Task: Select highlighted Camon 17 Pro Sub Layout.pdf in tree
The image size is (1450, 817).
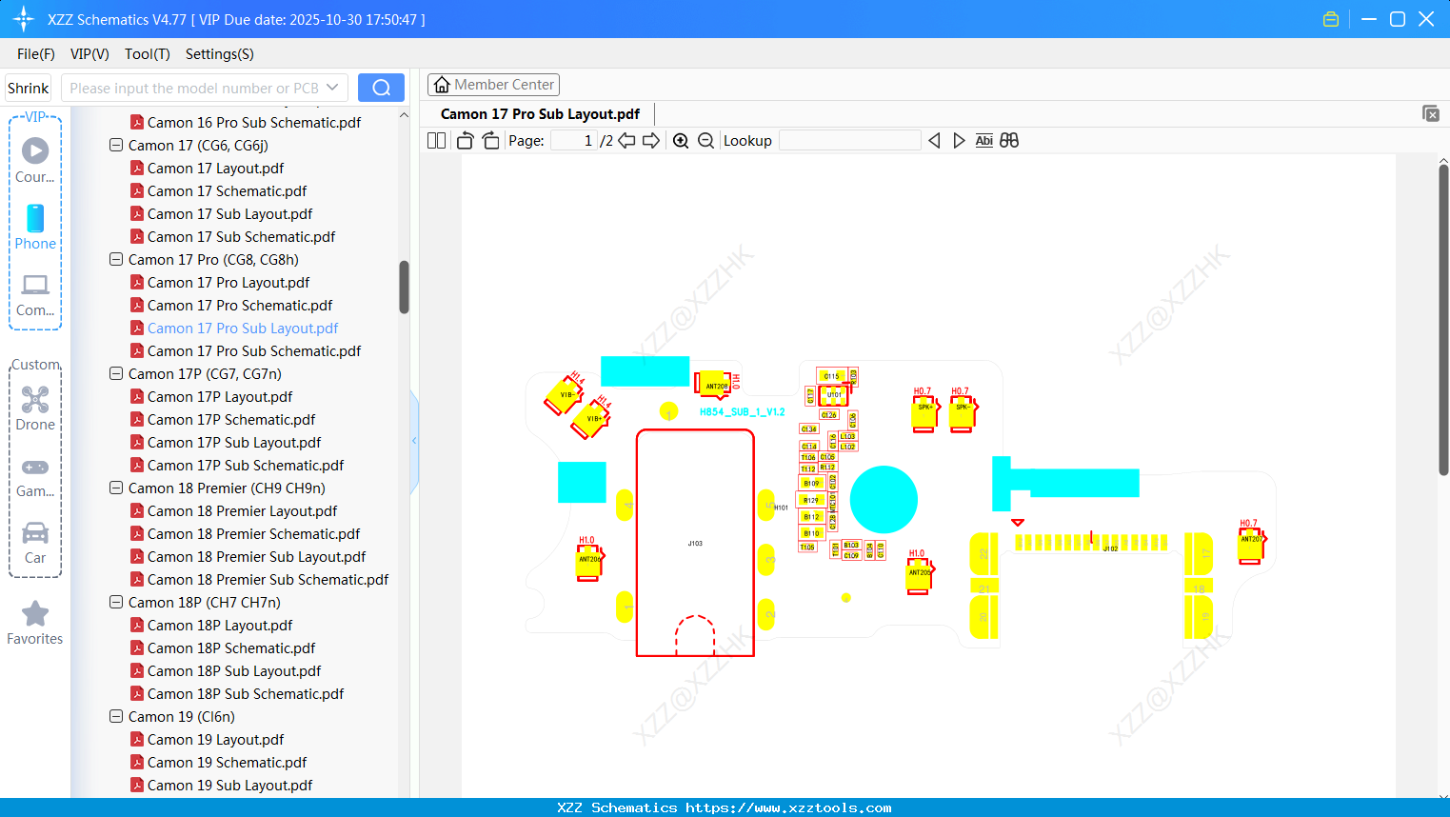Action: 243,329
